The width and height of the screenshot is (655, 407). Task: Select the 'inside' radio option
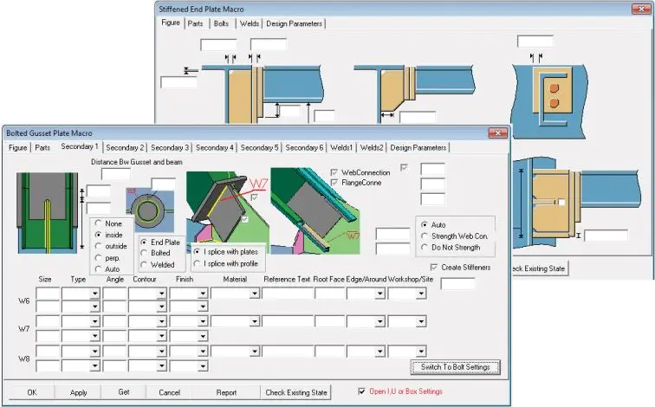point(99,235)
